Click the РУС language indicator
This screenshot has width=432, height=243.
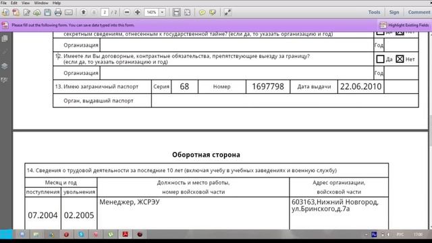[x=400, y=234]
